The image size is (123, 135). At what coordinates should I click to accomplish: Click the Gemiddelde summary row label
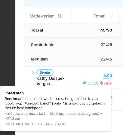[x=43, y=45]
